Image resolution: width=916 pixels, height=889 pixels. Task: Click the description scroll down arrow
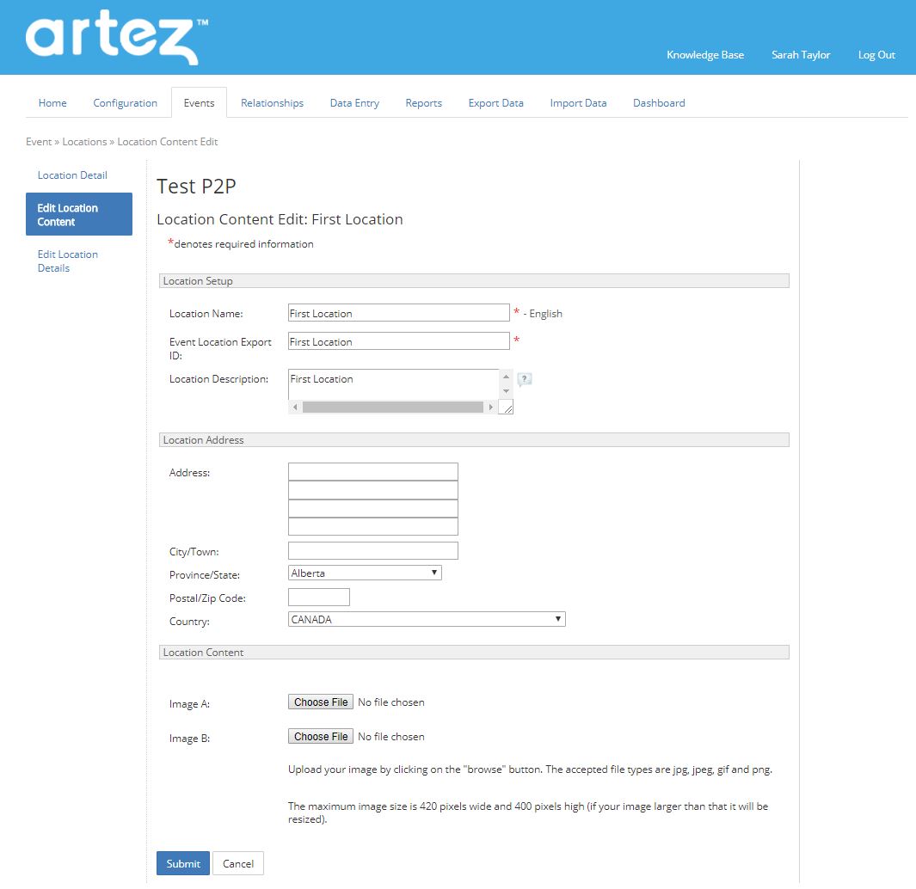click(506, 390)
